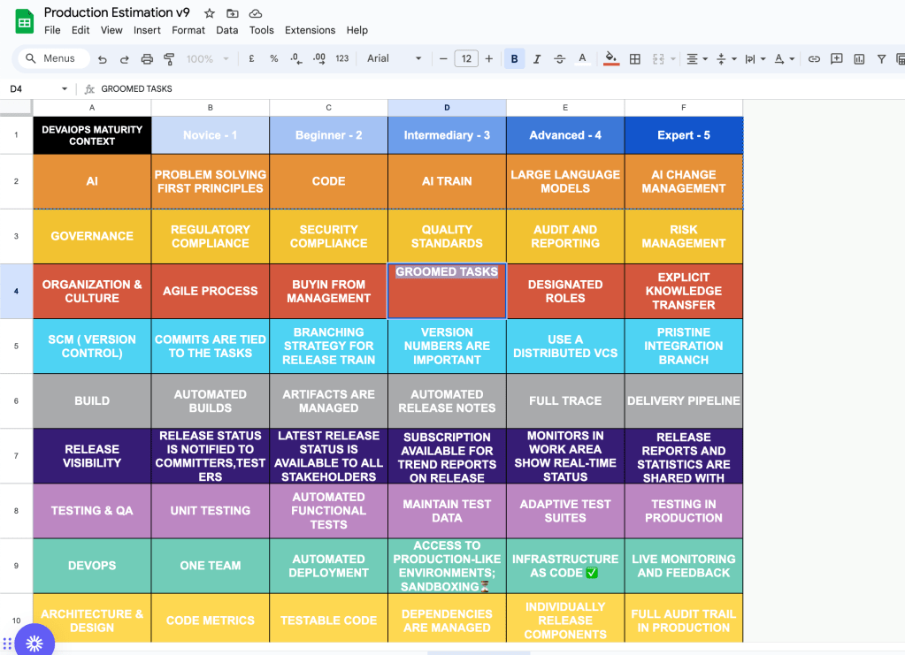Search the Menus box
The image size is (905, 655).
(x=54, y=59)
